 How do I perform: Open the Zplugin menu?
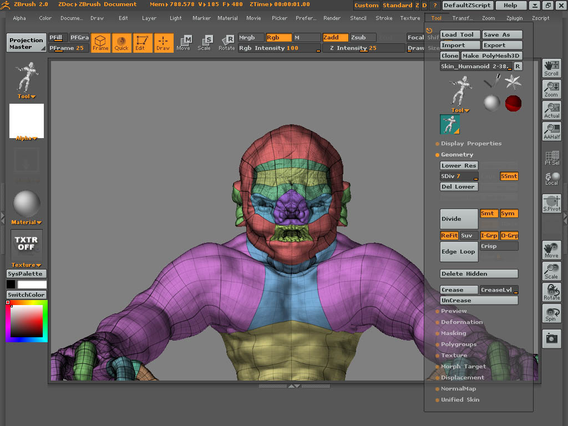coord(514,18)
